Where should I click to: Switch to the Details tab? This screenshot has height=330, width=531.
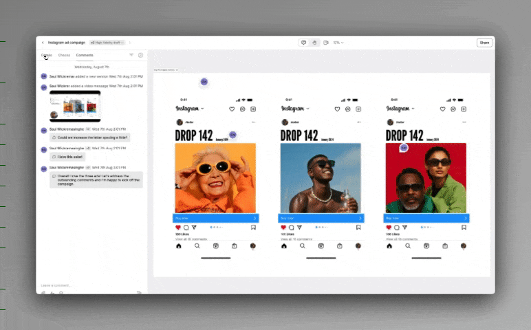click(x=46, y=55)
